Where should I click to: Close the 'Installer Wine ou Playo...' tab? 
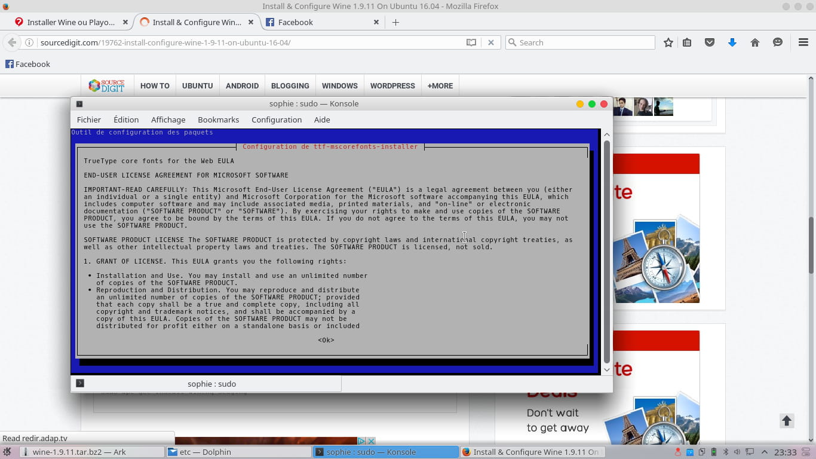point(125,22)
